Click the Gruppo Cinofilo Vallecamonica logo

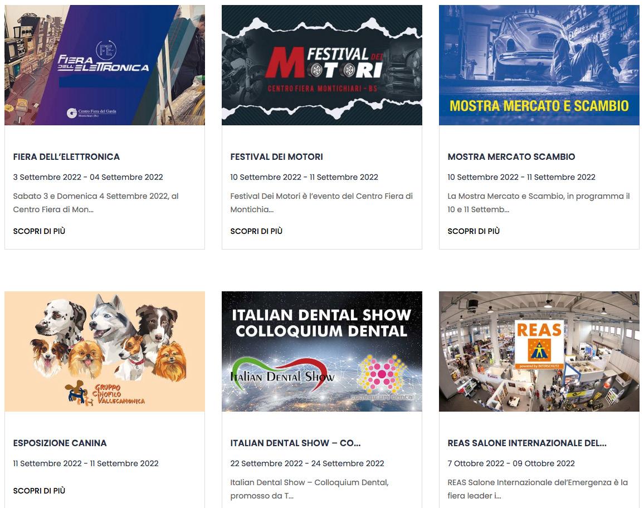tap(107, 393)
